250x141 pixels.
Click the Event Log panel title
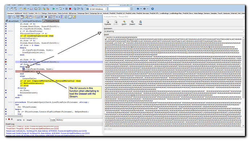(x=10, y=124)
